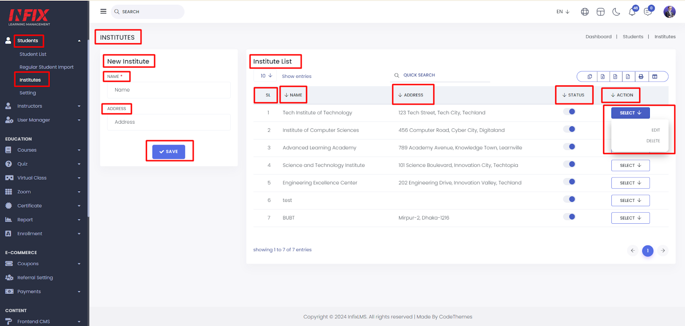Open the hamburger sidebar menu icon

click(103, 12)
